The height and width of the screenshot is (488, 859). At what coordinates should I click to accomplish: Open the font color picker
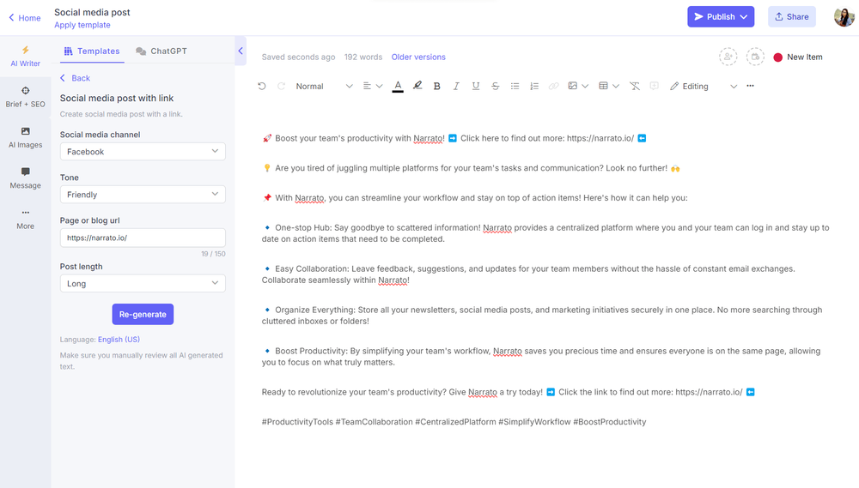(398, 86)
